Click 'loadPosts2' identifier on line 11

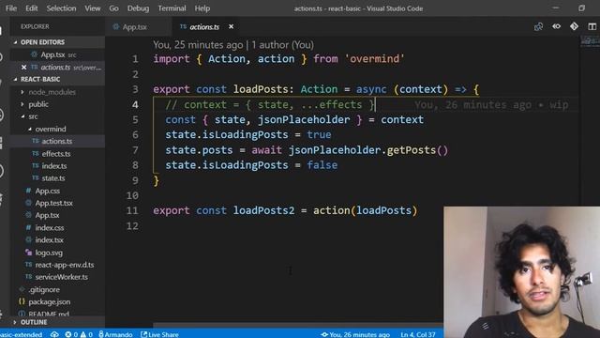pyautogui.click(x=264, y=210)
